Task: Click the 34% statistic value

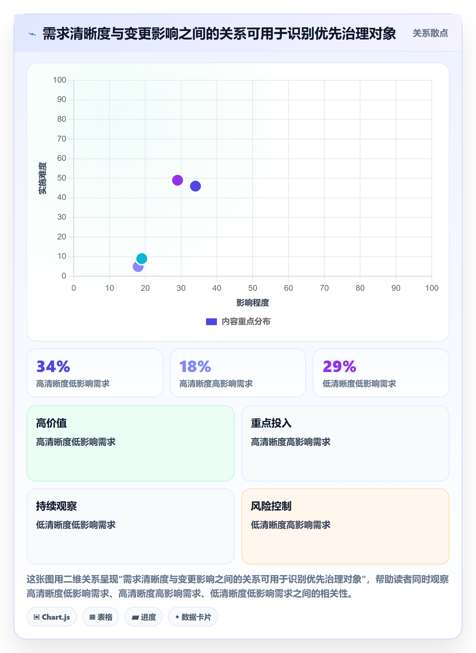Action: click(53, 366)
